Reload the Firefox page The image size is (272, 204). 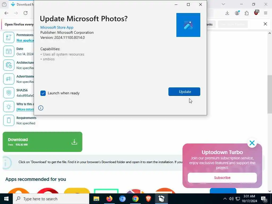(25, 13)
